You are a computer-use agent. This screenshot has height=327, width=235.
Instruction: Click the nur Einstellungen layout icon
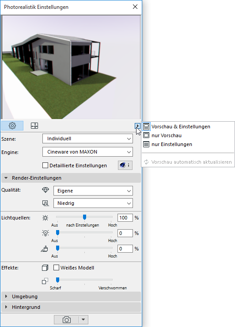(x=146, y=144)
